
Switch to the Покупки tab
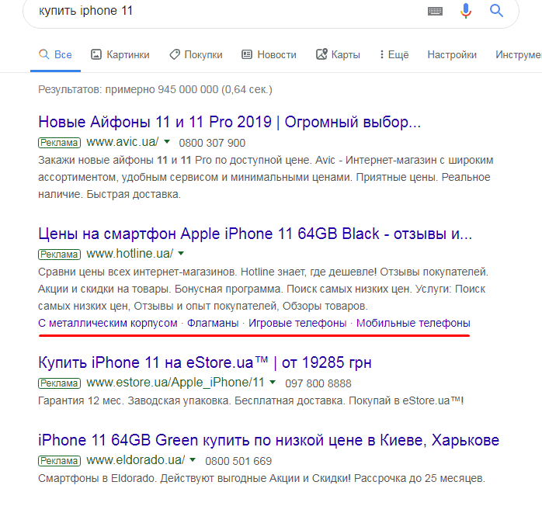196,54
